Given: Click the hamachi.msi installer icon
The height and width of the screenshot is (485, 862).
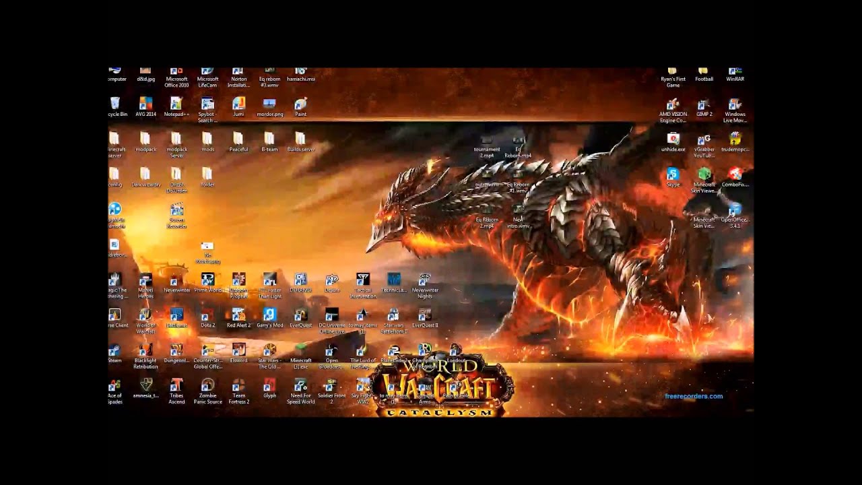Looking at the screenshot, I should pyautogui.click(x=301, y=74).
